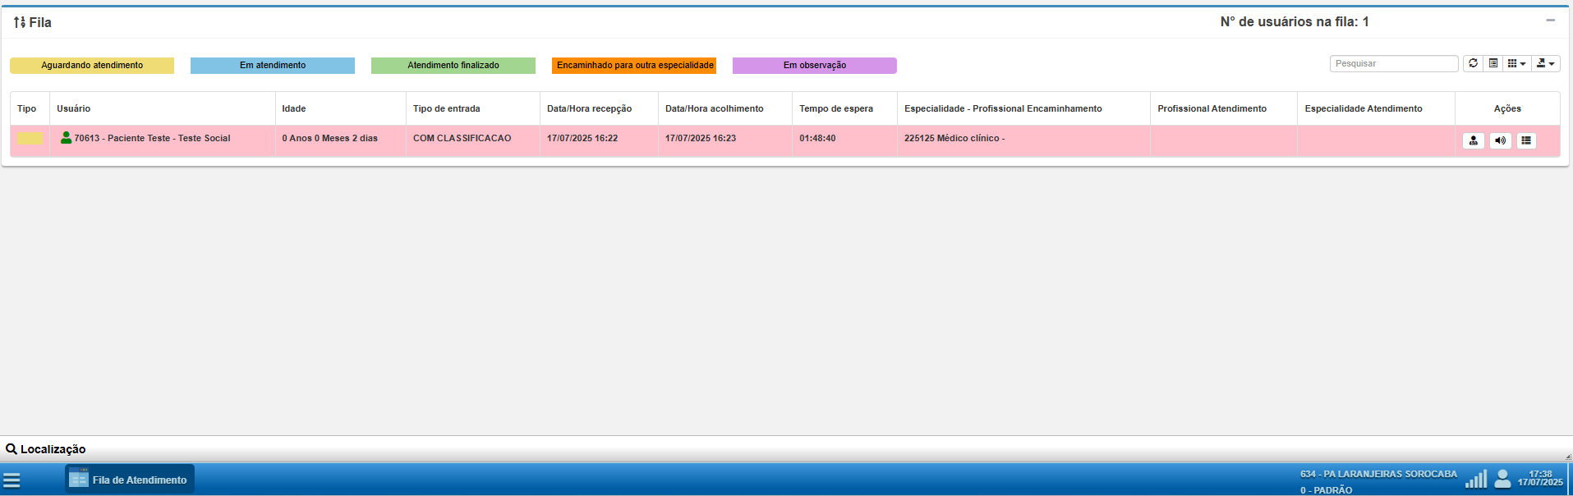The height and width of the screenshot is (496, 1573).
Task: Open the columns visibility dropdown
Action: pyautogui.click(x=1516, y=63)
